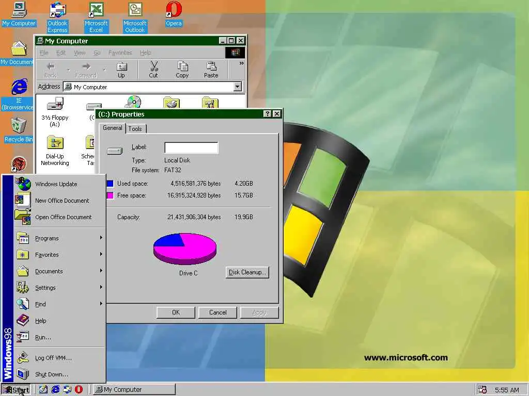The height and width of the screenshot is (396, 529).
Task: Open the View menu in My Computer
Action: tap(80, 53)
